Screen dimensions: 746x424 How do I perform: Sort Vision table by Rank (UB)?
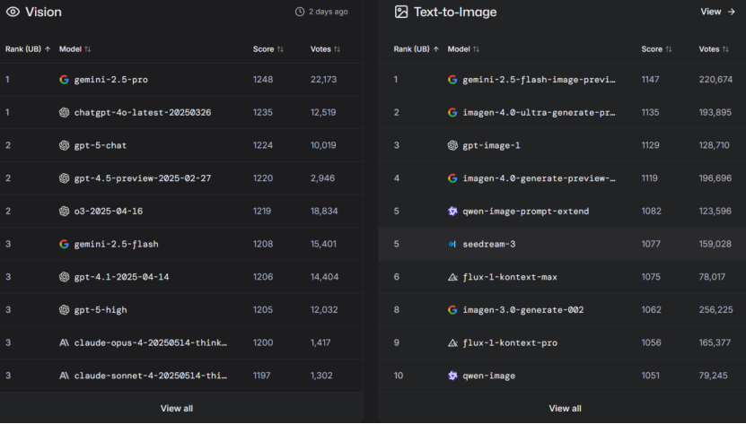(x=28, y=48)
